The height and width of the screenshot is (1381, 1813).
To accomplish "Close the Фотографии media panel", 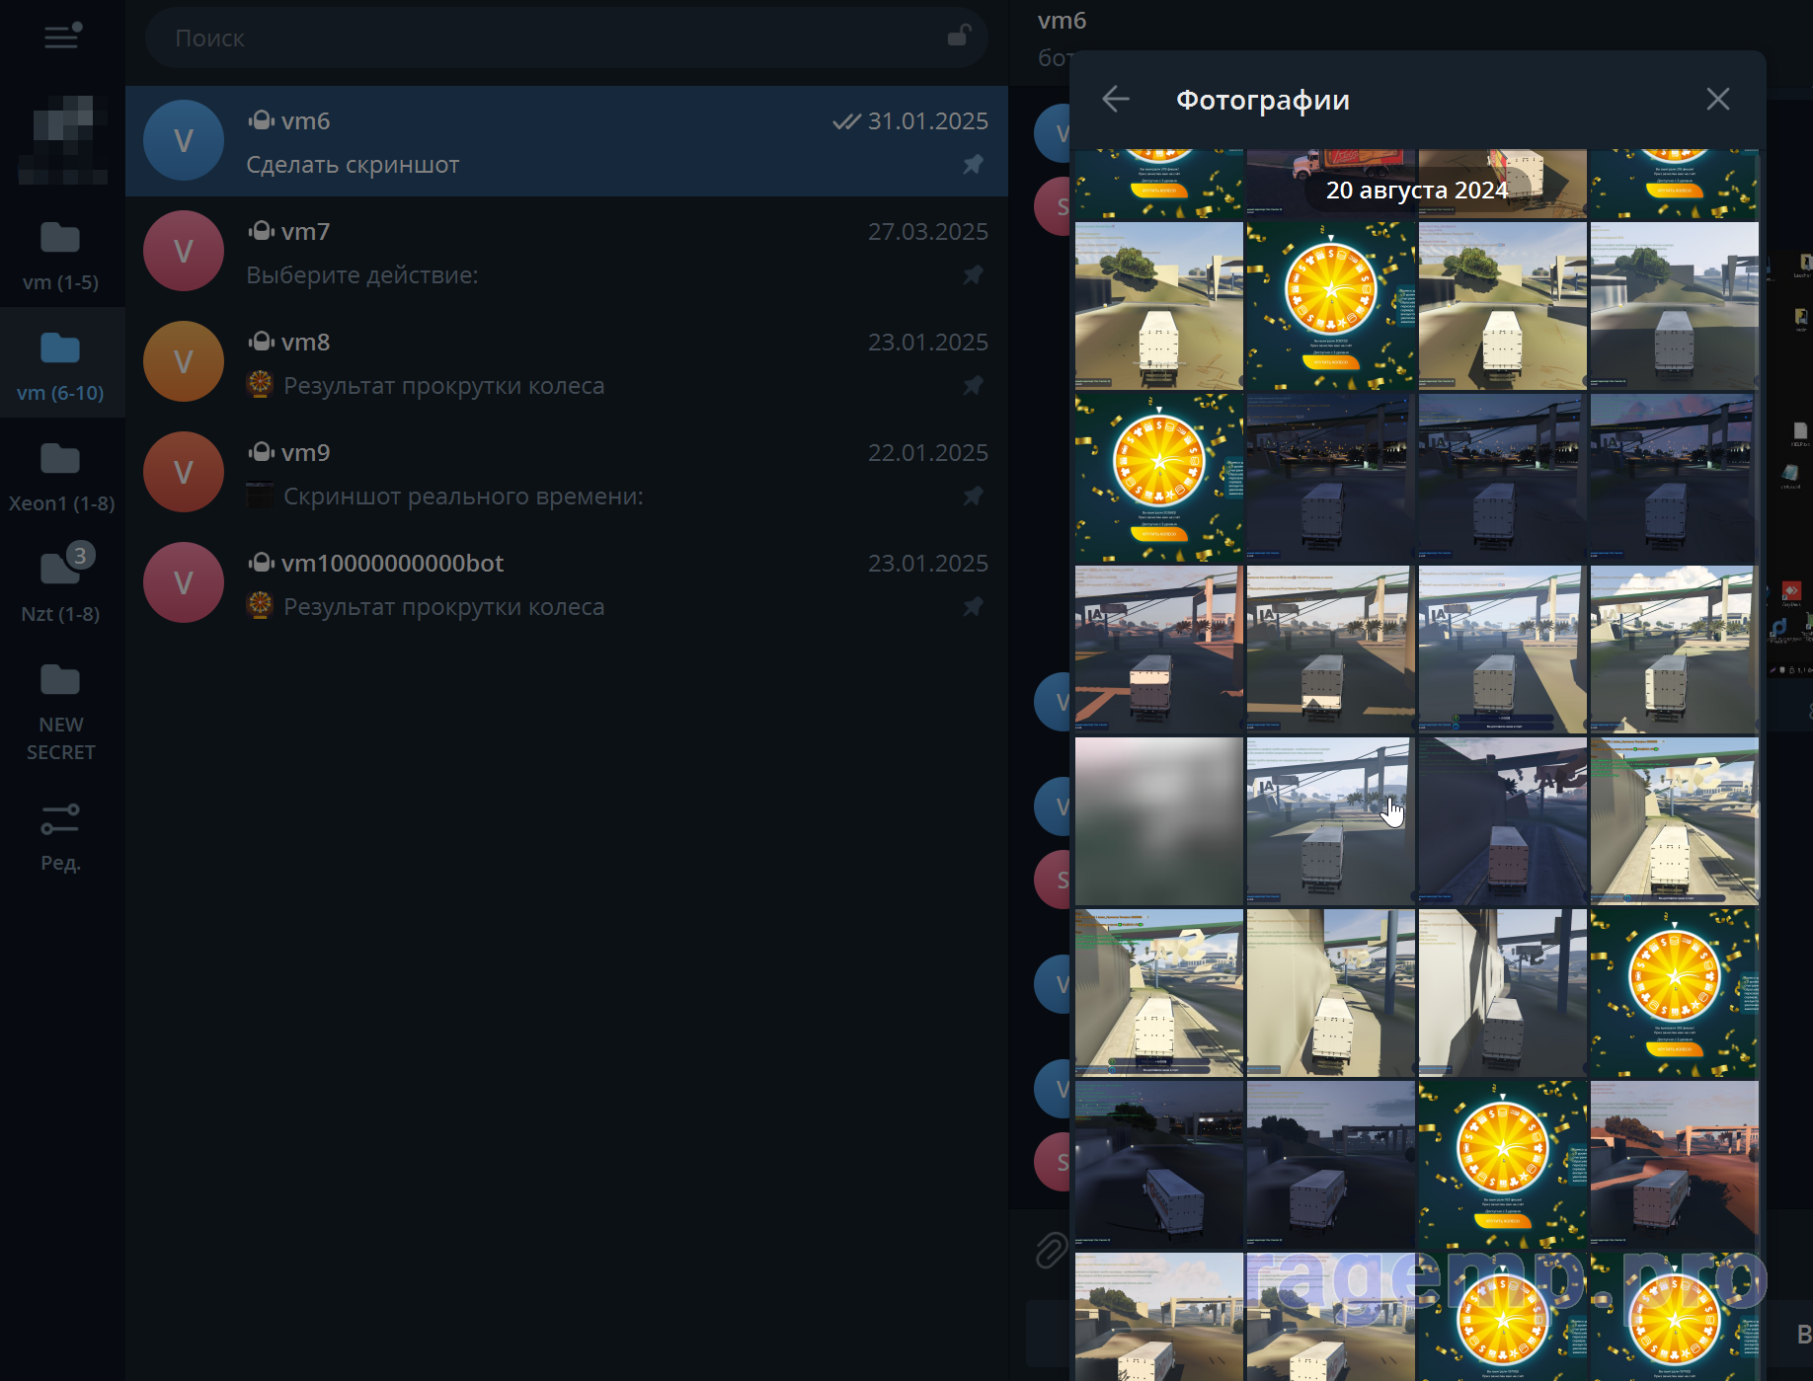I will (x=1717, y=100).
